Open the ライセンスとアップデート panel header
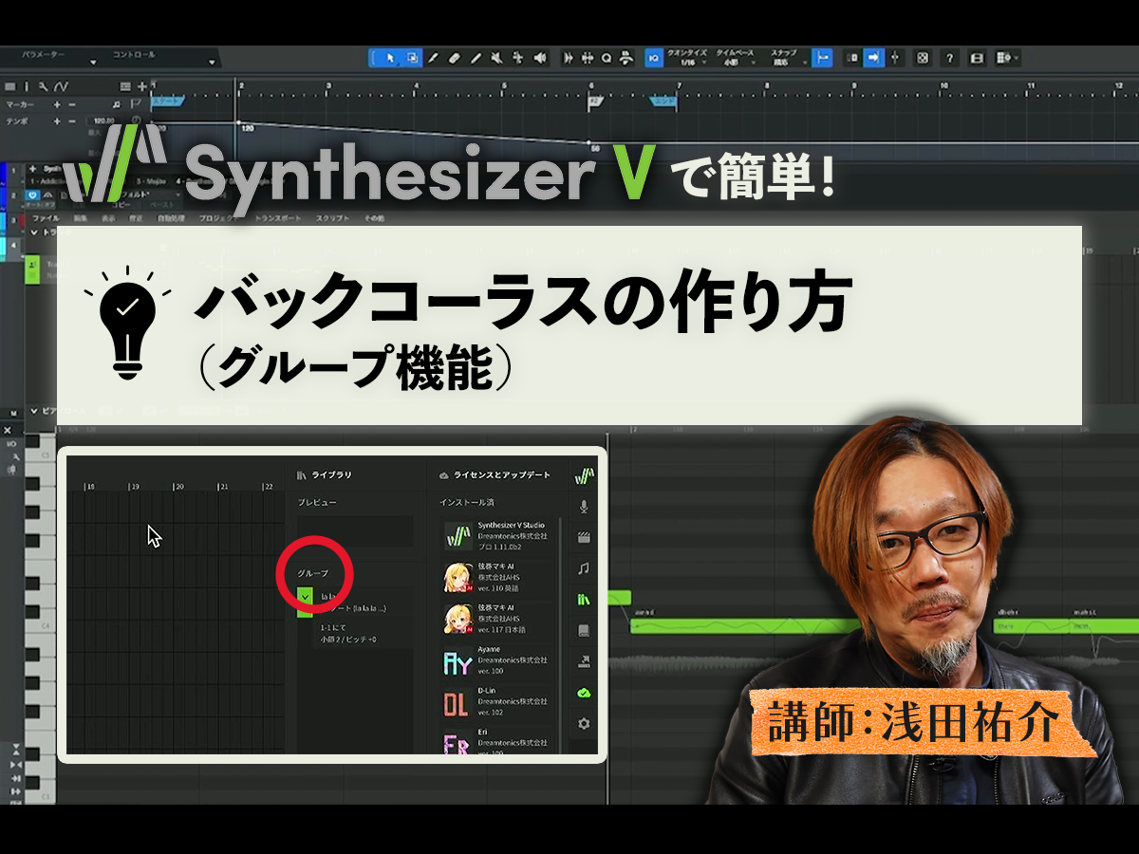 point(494,474)
